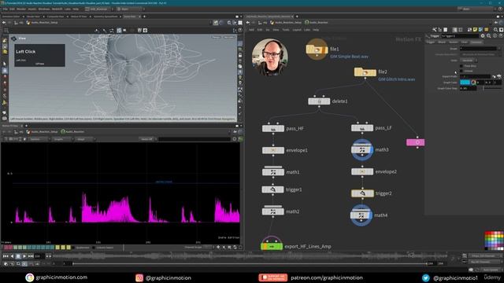Click the cyan Graph Color swatch

click(465, 83)
